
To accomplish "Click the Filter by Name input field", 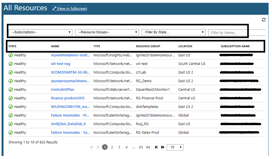I will 237,32.
